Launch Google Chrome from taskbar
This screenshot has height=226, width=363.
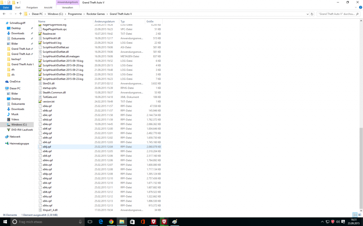tap(111, 222)
